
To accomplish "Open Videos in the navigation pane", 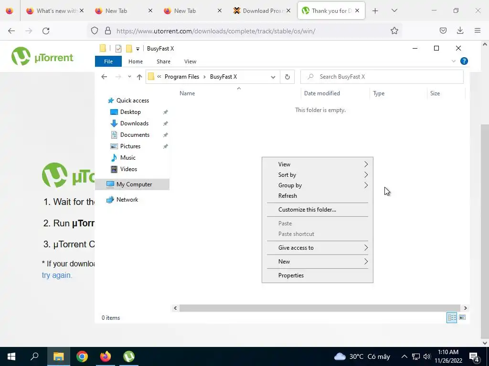I will pos(128,169).
